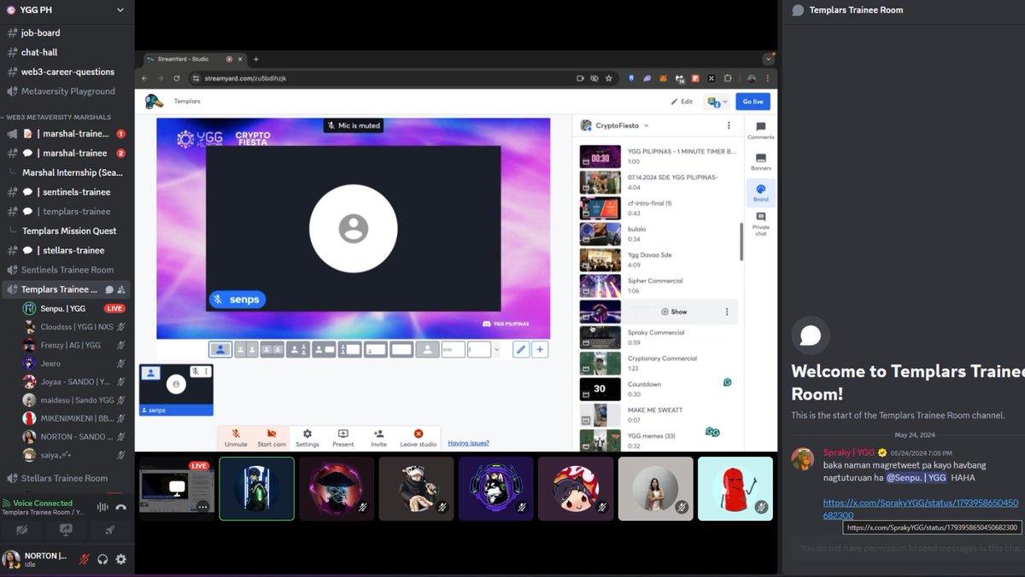Click StreamYard Start cam button
The image size is (1025, 577).
click(272, 438)
